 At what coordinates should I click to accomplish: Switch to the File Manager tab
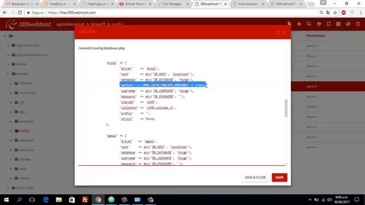pos(173,4)
